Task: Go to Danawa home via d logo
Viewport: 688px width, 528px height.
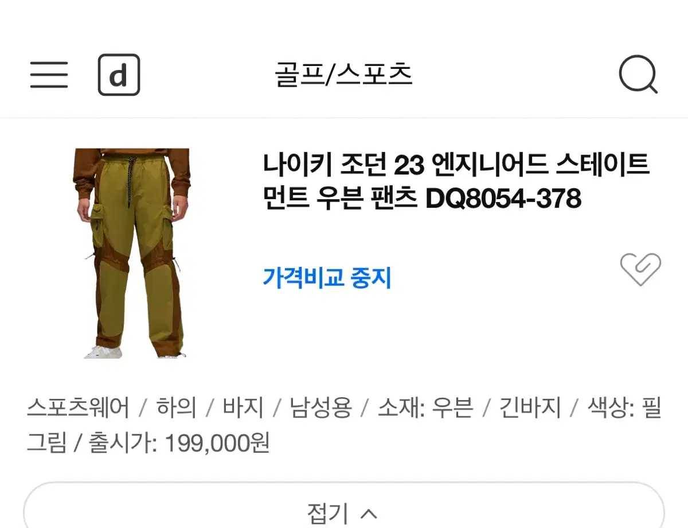Action: 119,75
